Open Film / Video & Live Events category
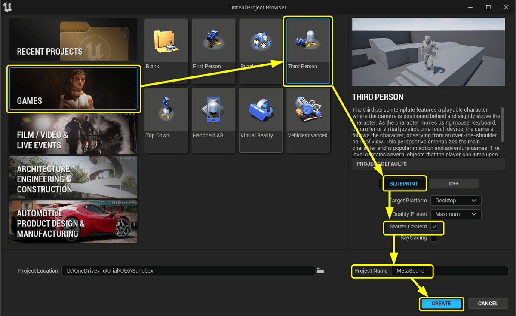 click(73, 134)
